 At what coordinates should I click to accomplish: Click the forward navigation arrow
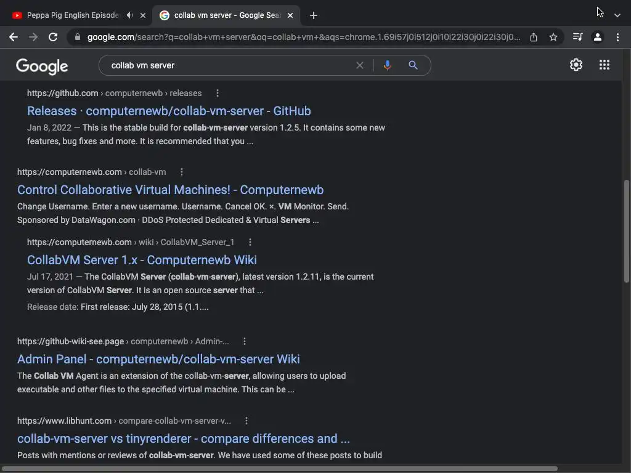click(33, 37)
